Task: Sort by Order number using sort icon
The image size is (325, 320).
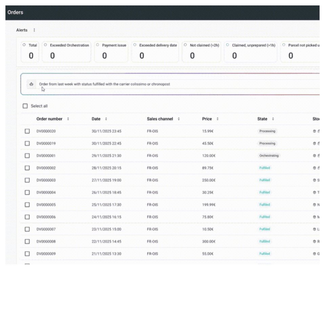Action: click(68, 119)
